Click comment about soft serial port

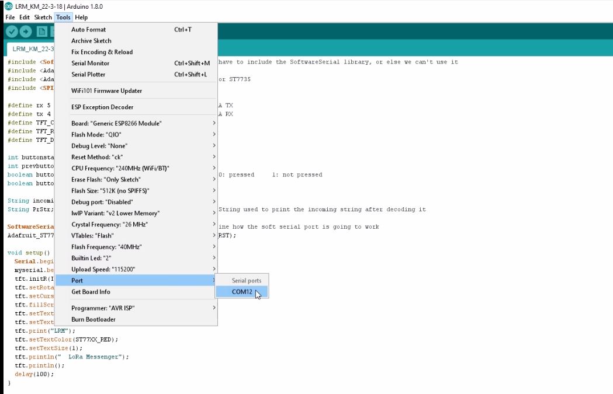[x=299, y=226]
